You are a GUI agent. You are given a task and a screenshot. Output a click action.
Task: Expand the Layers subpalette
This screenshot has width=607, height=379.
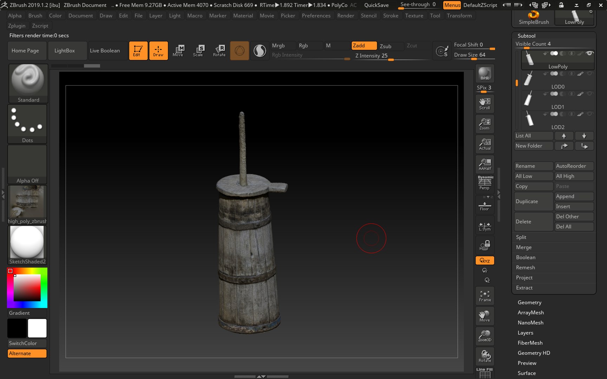[x=525, y=333]
